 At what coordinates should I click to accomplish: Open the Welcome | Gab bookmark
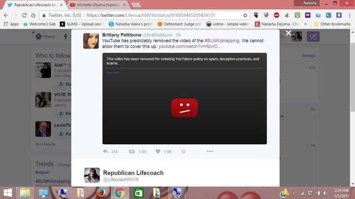coord(39,24)
